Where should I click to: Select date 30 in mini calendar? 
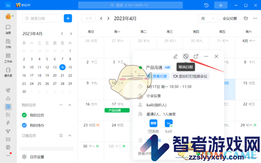[x=24, y=92]
